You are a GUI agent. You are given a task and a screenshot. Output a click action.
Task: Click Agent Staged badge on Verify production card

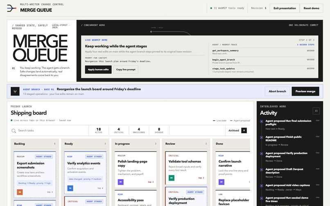[195, 192]
